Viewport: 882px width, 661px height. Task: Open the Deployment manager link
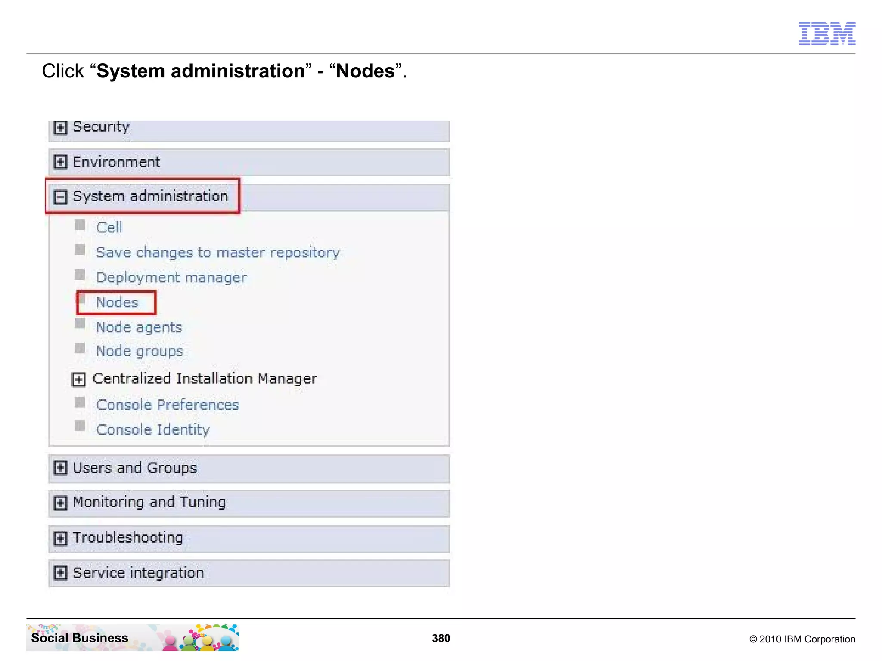tap(171, 278)
